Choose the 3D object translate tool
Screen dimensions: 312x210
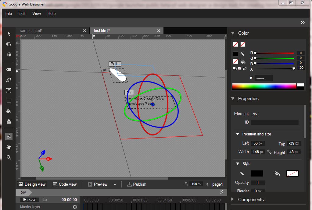(x=9, y=54)
